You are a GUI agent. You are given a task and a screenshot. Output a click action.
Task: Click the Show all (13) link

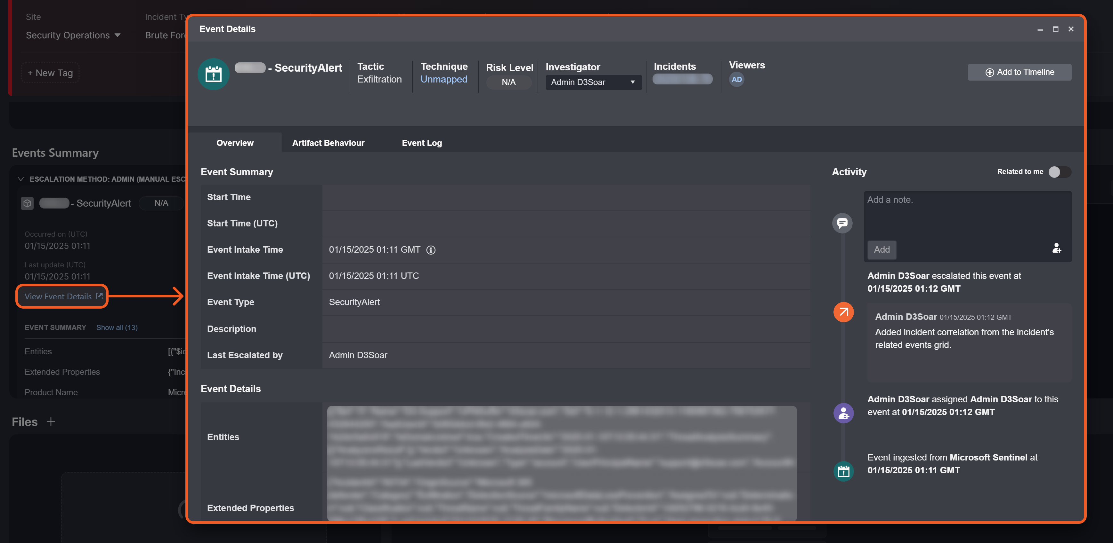[117, 327]
